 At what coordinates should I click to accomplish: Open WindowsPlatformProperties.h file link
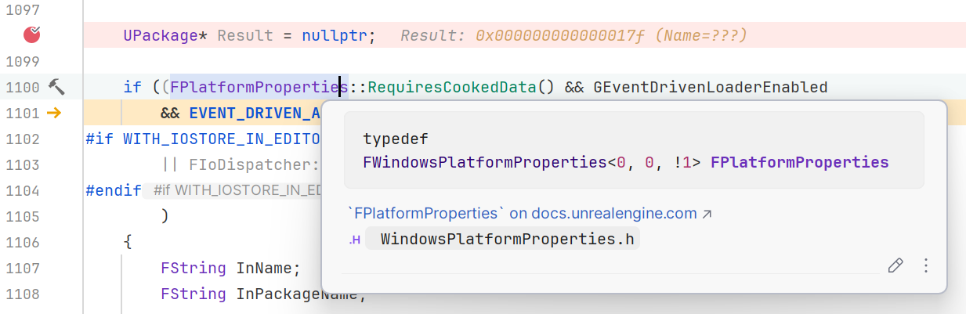click(507, 240)
